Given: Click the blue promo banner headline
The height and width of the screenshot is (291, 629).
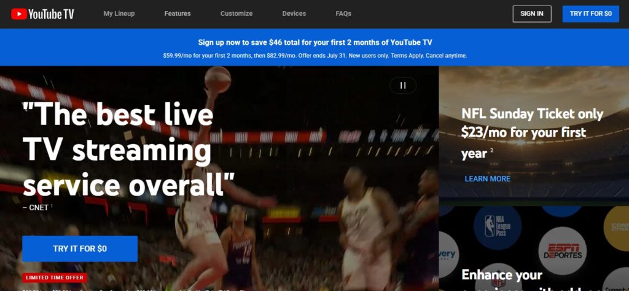Looking at the screenshot, I should pos(315,42).
